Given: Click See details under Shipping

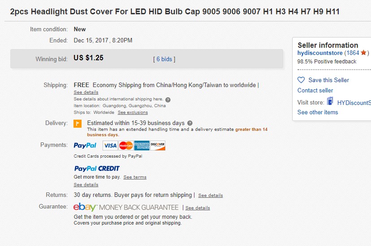Looking at the screenshot, I should click(86, 92).
